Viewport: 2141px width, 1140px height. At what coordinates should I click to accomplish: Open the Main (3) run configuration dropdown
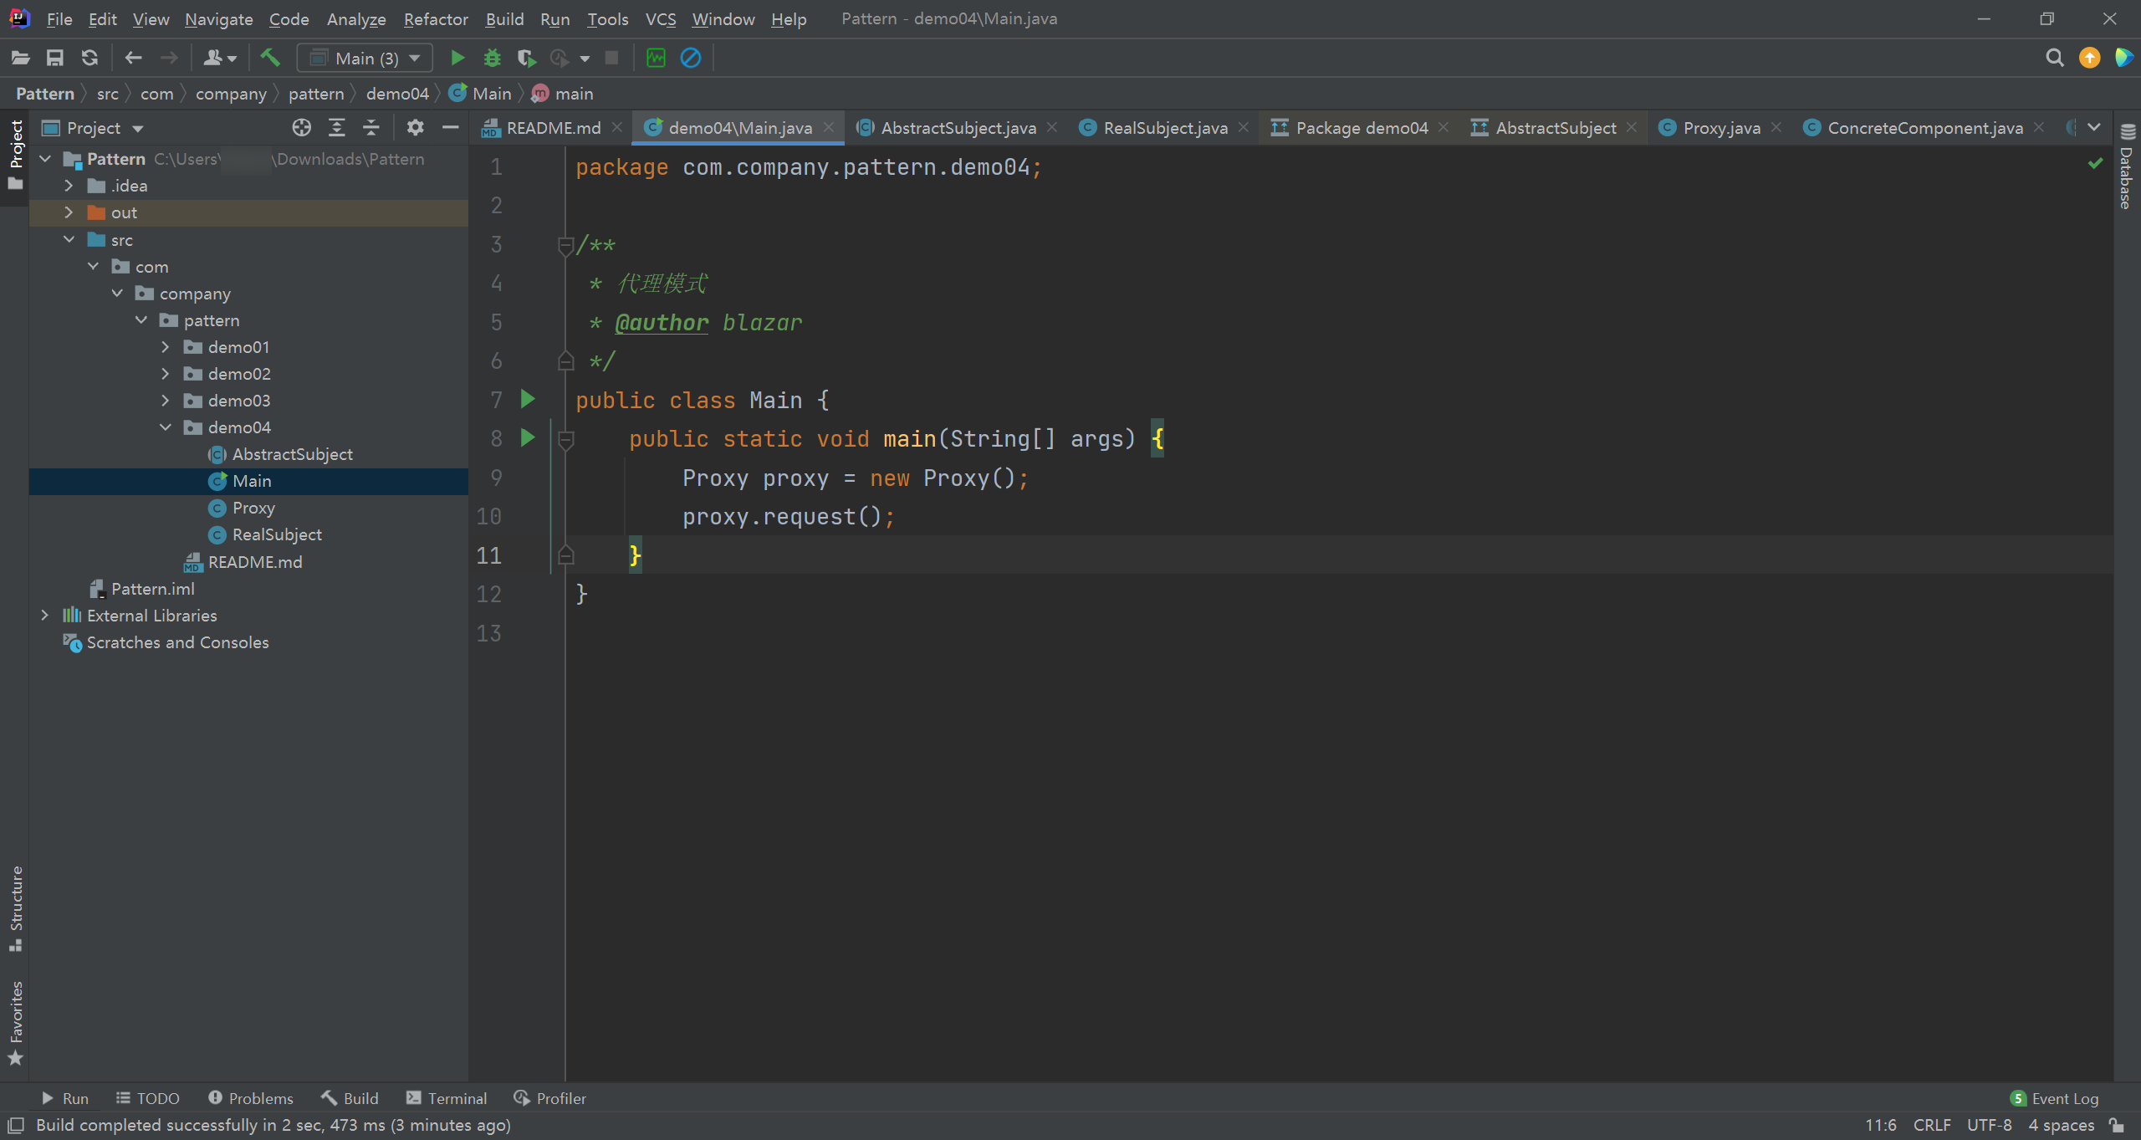365,58
